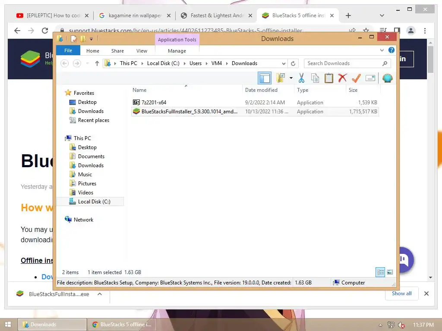This screenshot has height=331, width=442.
Task: Open Documents under This PC
Action: point(87,156)
